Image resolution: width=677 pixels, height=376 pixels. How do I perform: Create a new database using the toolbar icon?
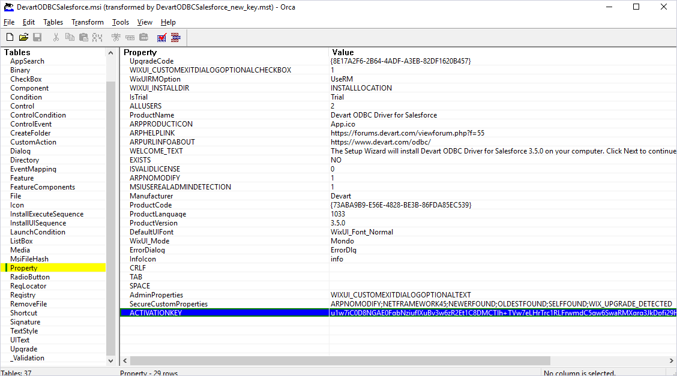tap(10, 37)
